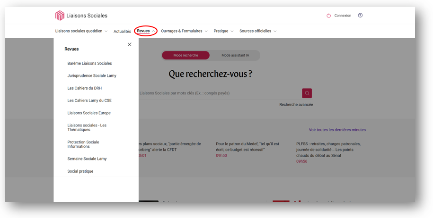Click the keyword search input field

coord(220,93)
